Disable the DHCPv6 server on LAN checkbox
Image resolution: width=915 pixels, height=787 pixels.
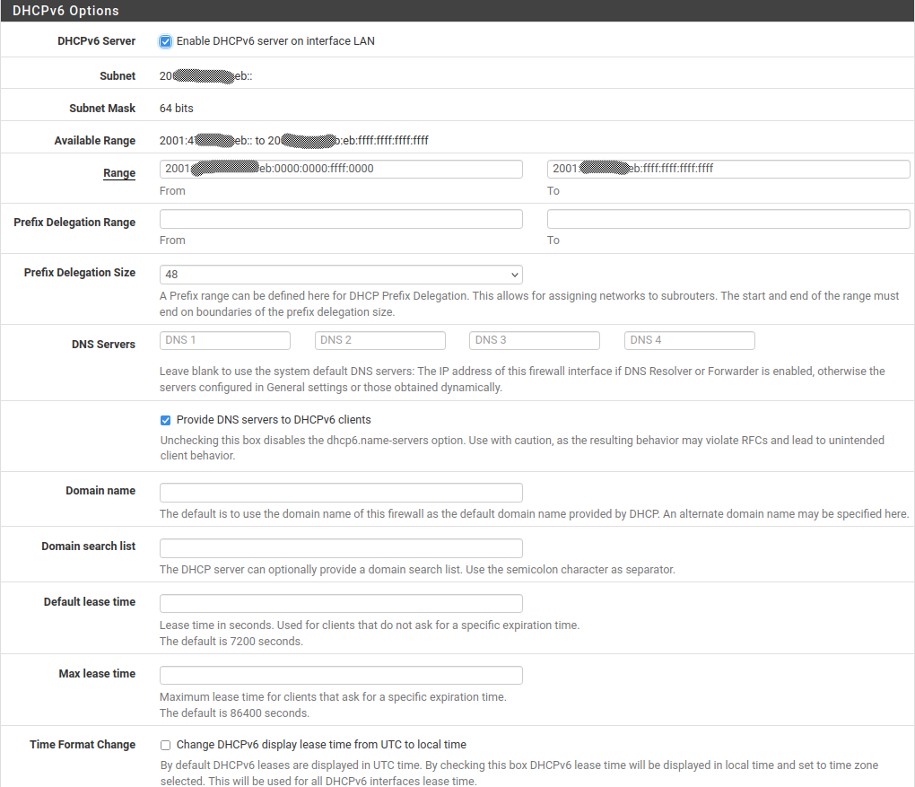(165, 41)
